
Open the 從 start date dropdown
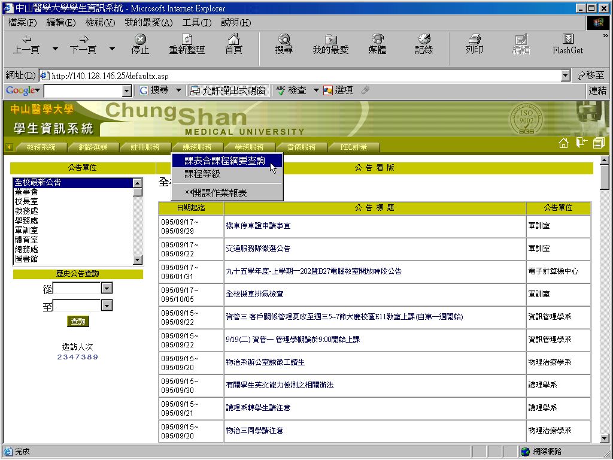[107, 289]
